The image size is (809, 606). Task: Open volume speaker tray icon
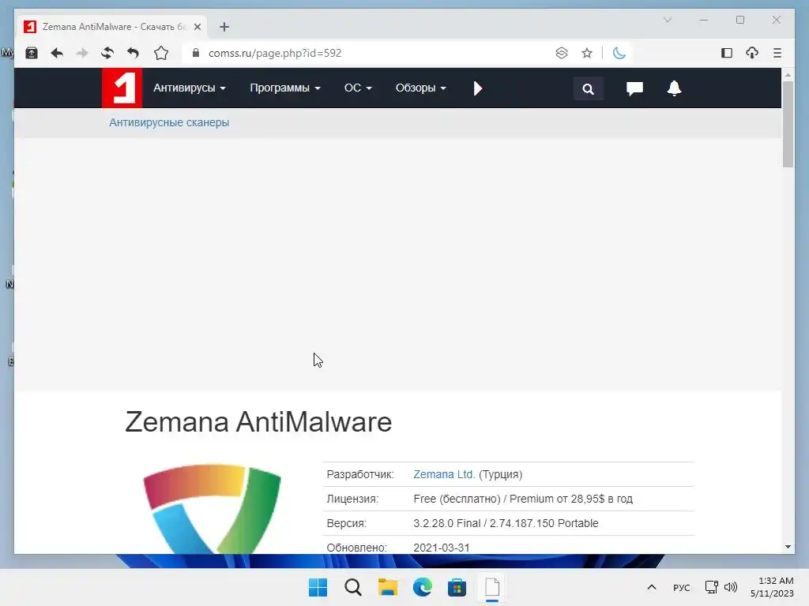pos(731,587)
